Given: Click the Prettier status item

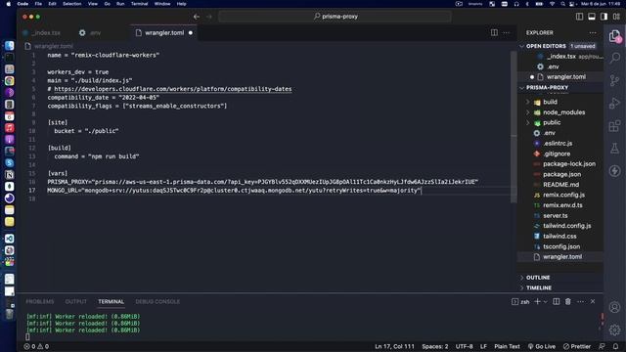Looking at the screenshot, I should coord(577,346).
